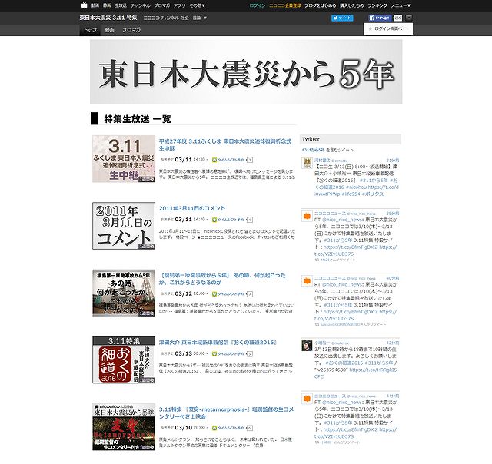492x464 pixels.
Task: Click the 31分前 tweet timestamp
Action: 393,161
